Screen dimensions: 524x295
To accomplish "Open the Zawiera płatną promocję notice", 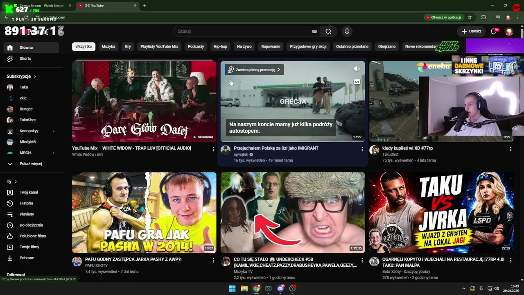I will click(x=255, y=70).
